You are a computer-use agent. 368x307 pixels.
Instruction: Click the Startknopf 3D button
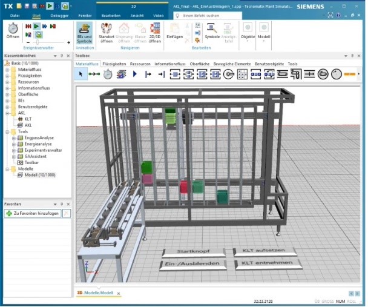(194, 251)
